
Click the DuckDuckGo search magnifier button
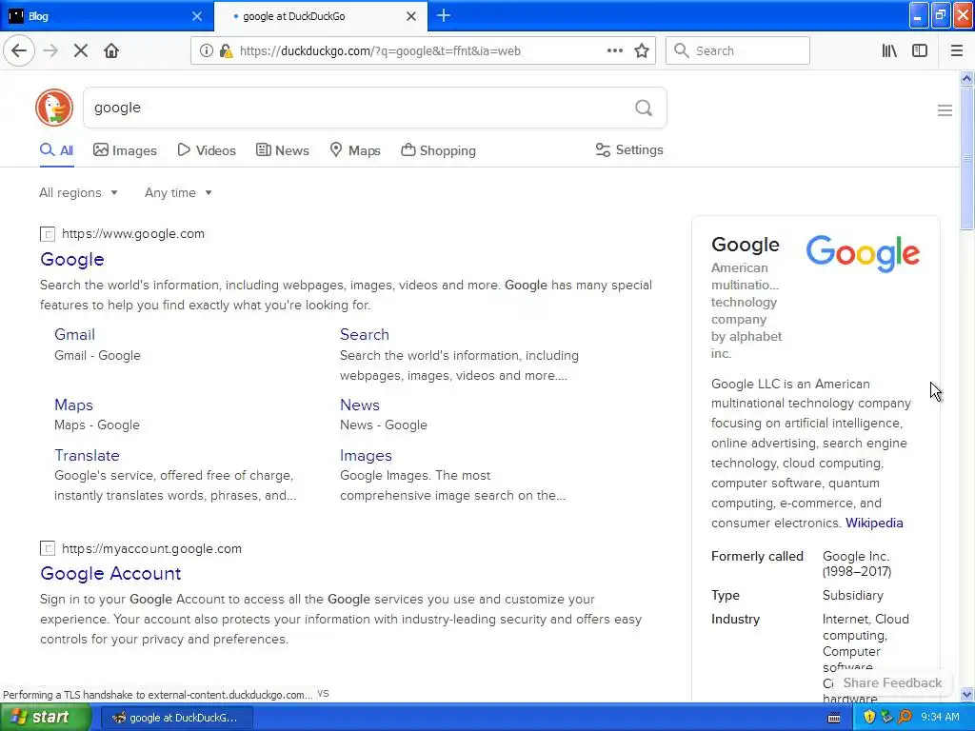tap(644, 108)
